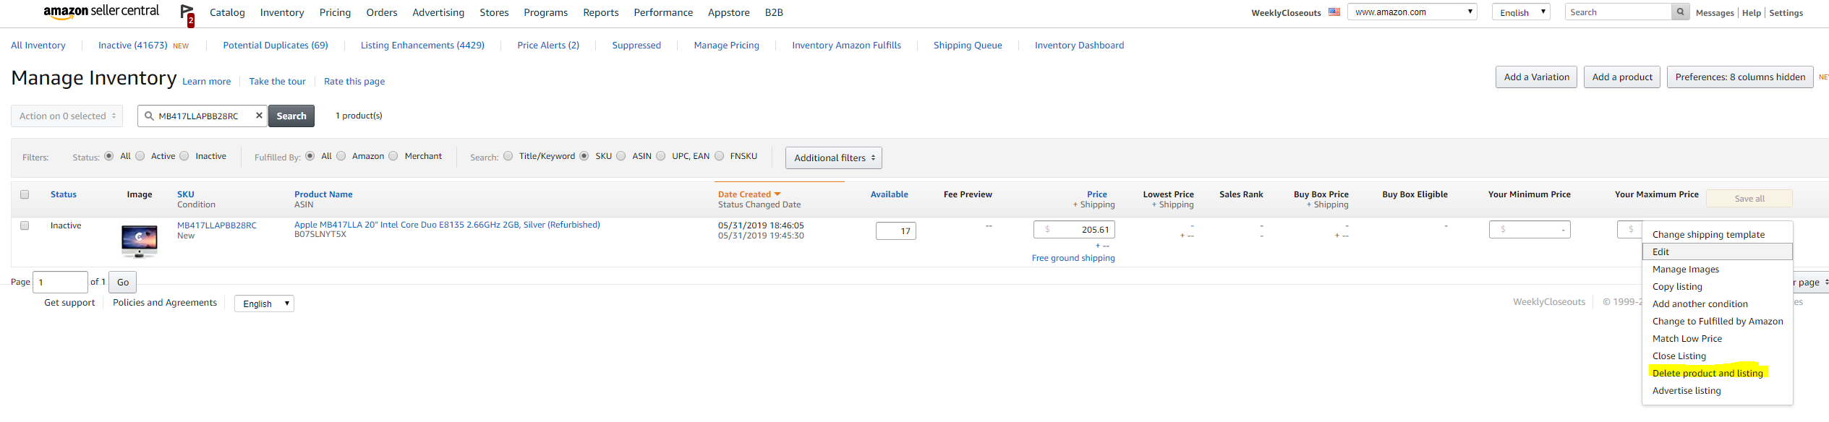Select Change to Fulfilled by Amazon
1829x422 pixels.
[x=1717, y=321]
